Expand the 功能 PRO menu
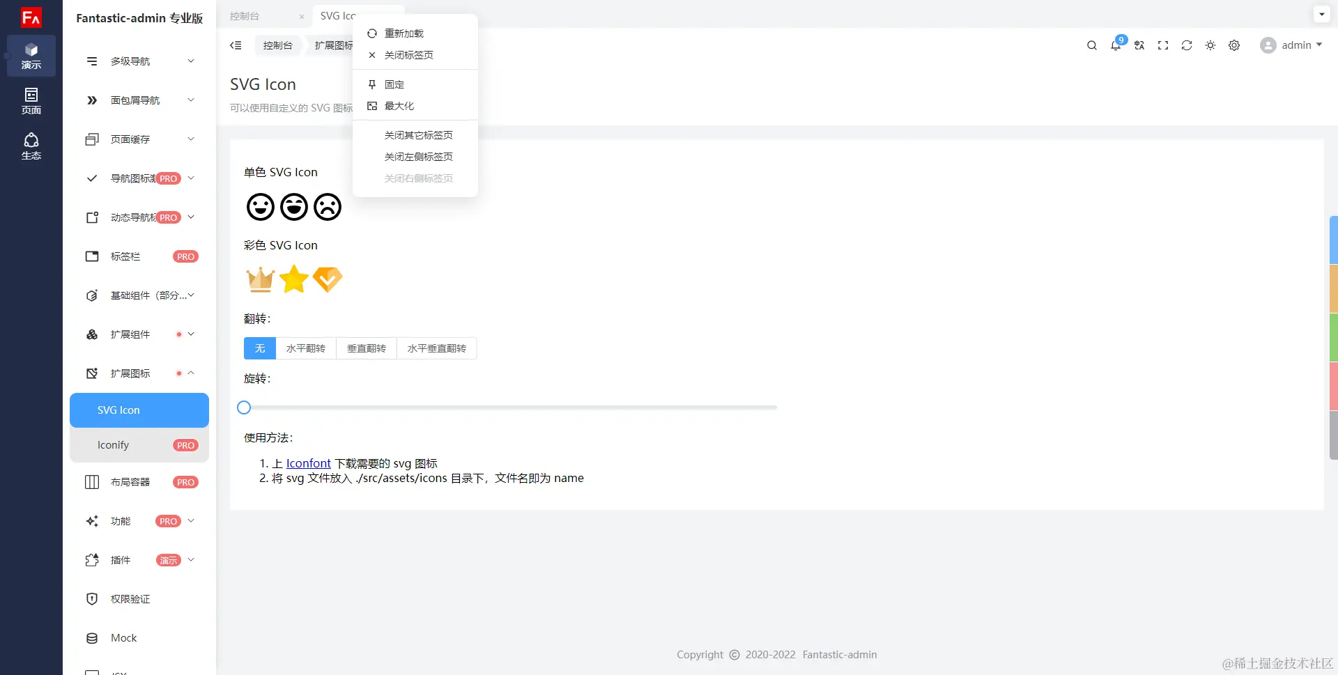 coord(139,521)
